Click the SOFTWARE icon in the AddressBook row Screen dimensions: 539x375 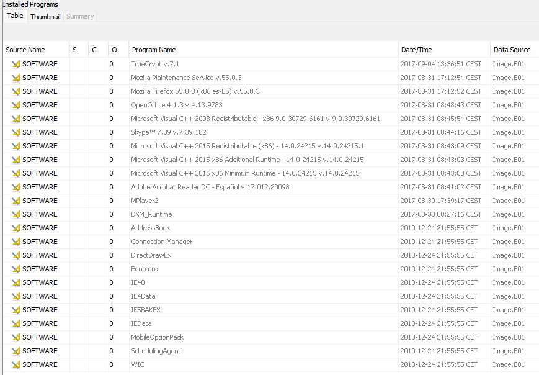point(16,228)
